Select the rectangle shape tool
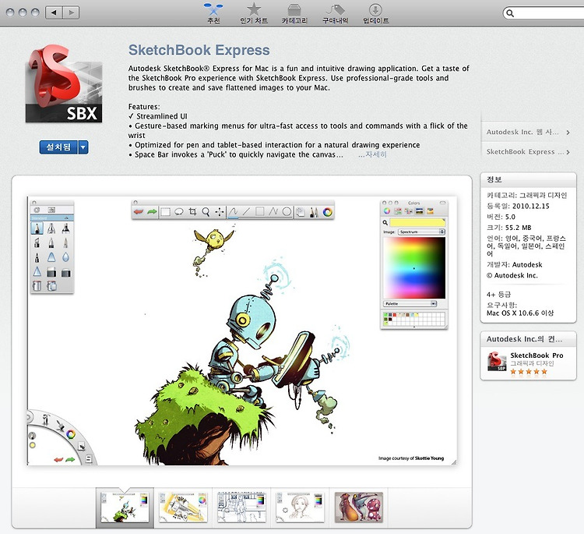Screen dimensions: 584x534 pos(260,212)
